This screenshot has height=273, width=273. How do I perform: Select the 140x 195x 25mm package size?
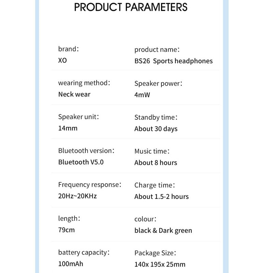coord(160,264)
